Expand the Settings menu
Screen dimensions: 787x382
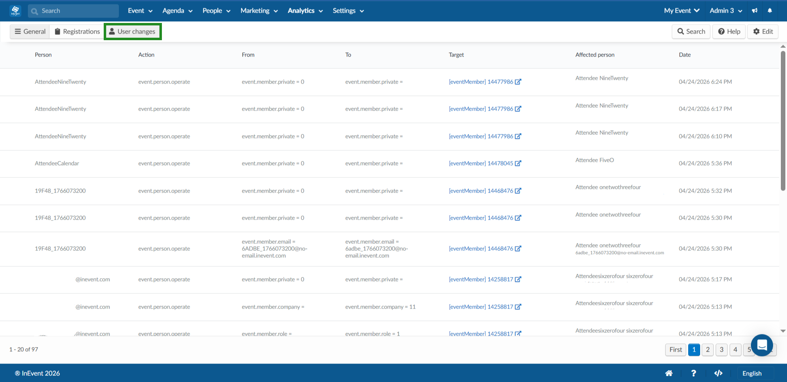point(348,11)
